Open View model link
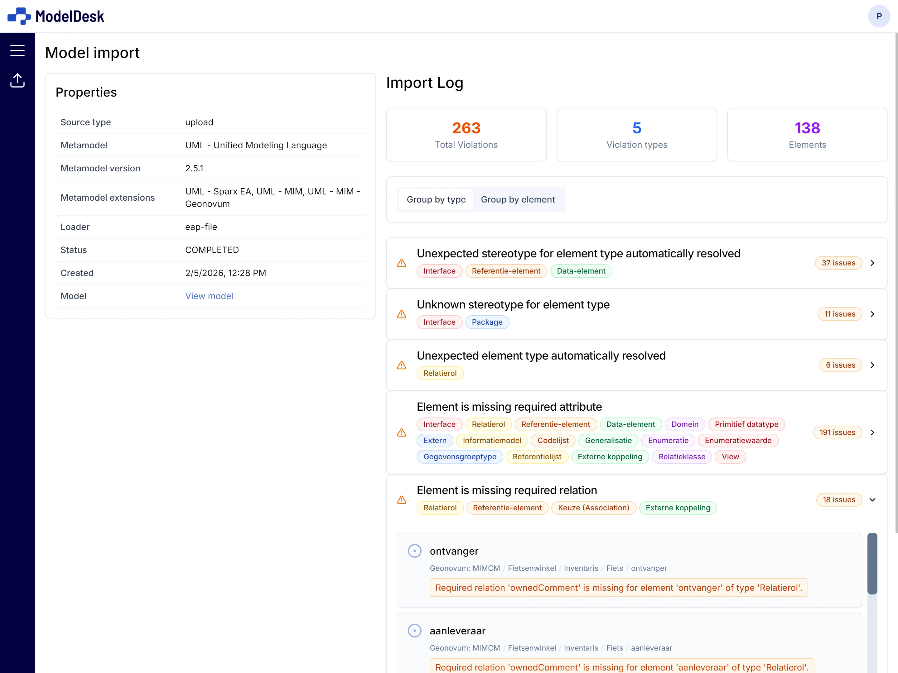 click(x=209, y=296)
